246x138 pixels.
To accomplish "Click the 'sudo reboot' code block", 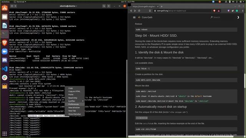I will coord(186,30).
